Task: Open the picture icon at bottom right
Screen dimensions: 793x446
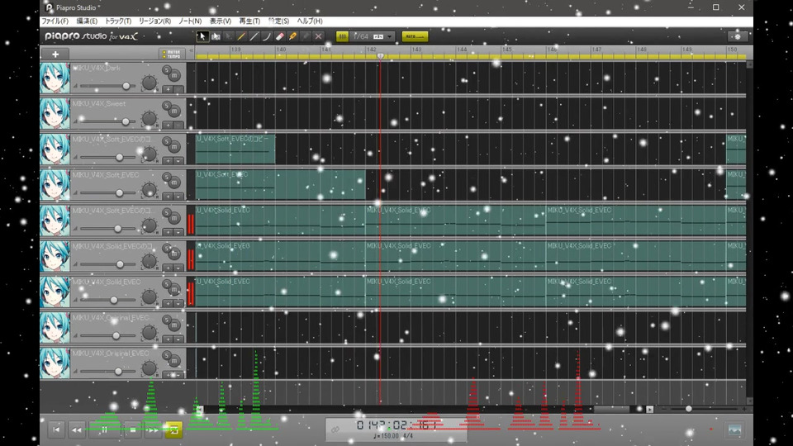Action: point(735,430)
